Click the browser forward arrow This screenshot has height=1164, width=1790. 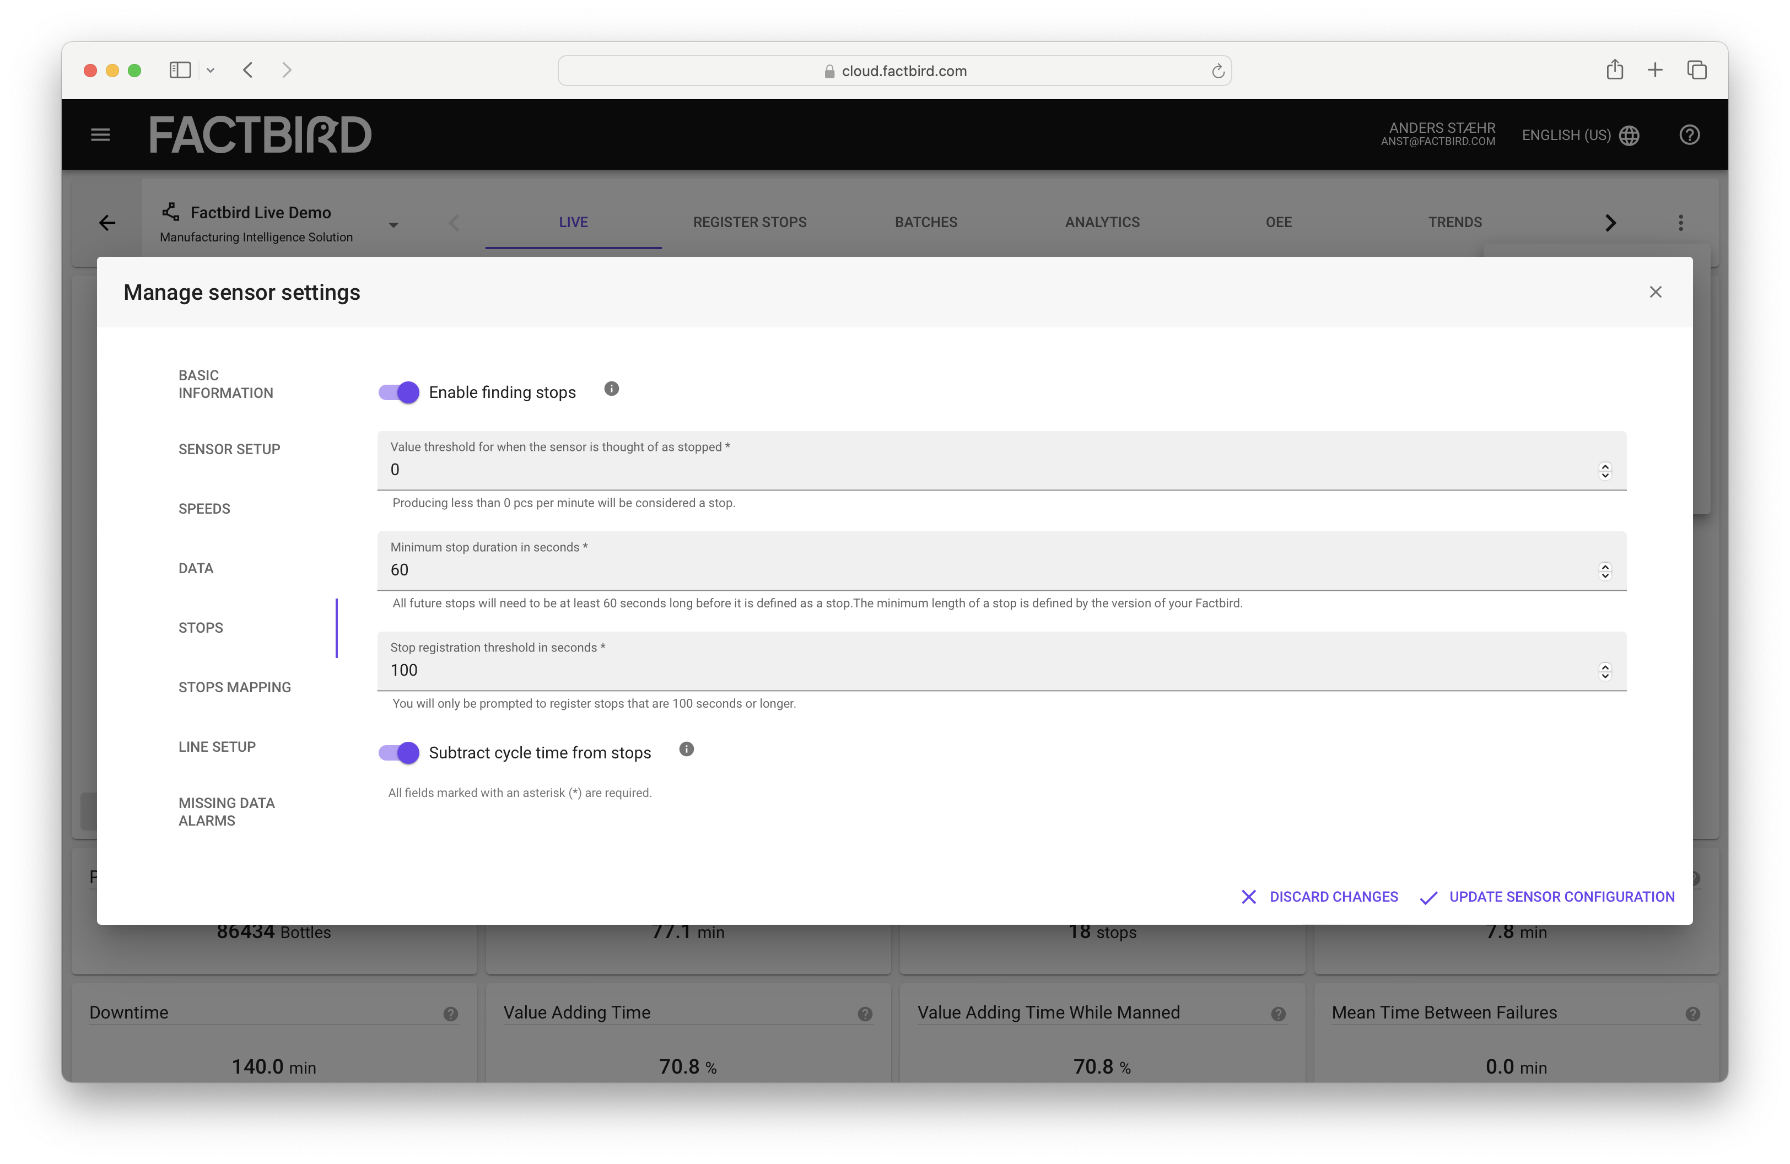point(287,71)
